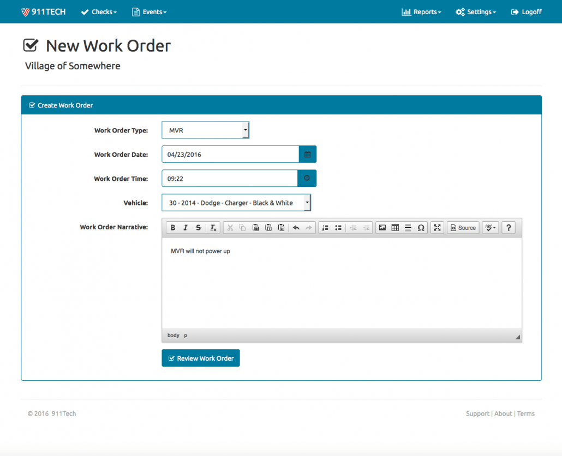
Task: Toggle strikethrough formatting in the editor
Action: (x=199, y=228)
